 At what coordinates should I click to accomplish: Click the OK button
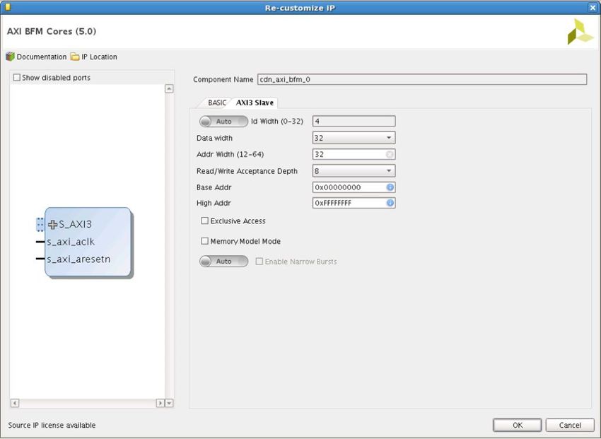517,425
